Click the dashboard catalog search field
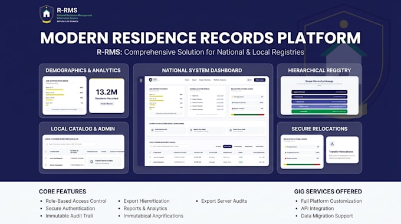 point(169,146)
